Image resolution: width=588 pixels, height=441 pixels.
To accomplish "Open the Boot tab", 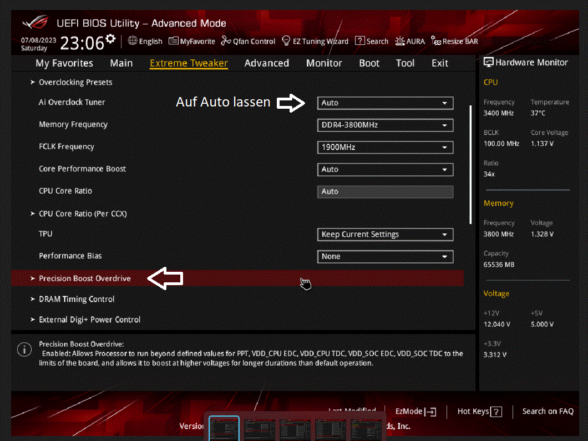I will (369, 63).
